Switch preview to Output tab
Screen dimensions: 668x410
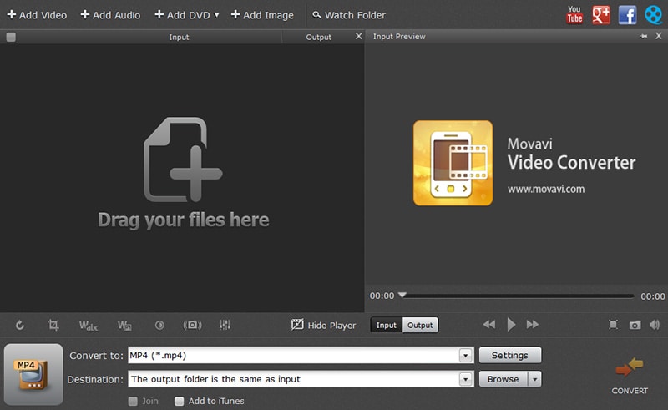click(x=420, y=325)
